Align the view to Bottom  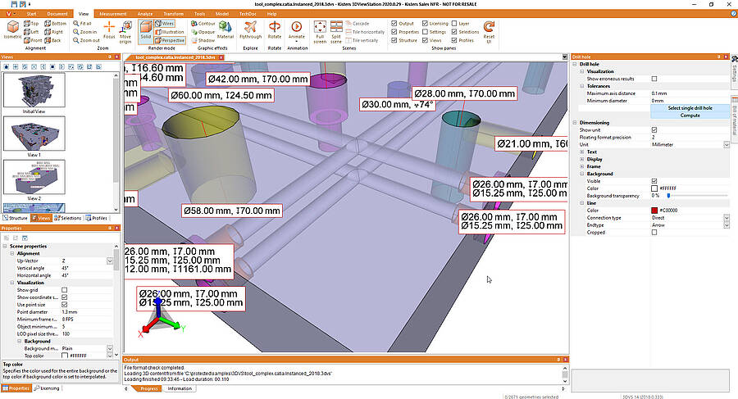(56, 24)
